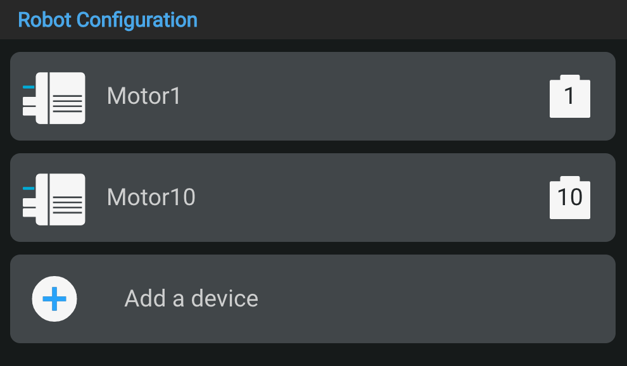Image resolution: width=627 pixels, height=366 pixels.
Task: Click the Robot Configuration title
Action: point(108,20)
